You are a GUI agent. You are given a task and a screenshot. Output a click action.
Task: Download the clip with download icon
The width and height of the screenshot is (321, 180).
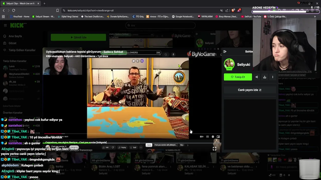pos(265,77)
